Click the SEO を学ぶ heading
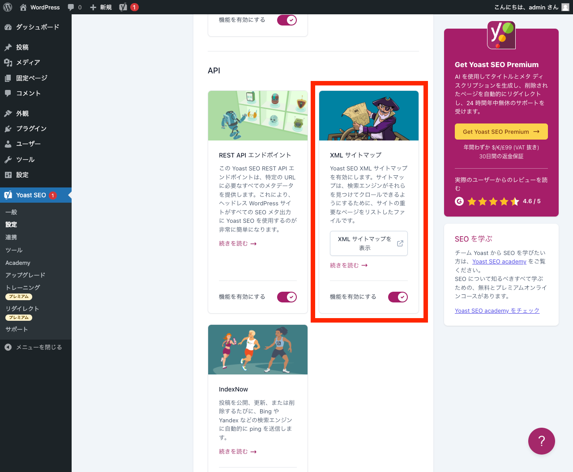The image size is (573, 472). (x=474, y=239)
